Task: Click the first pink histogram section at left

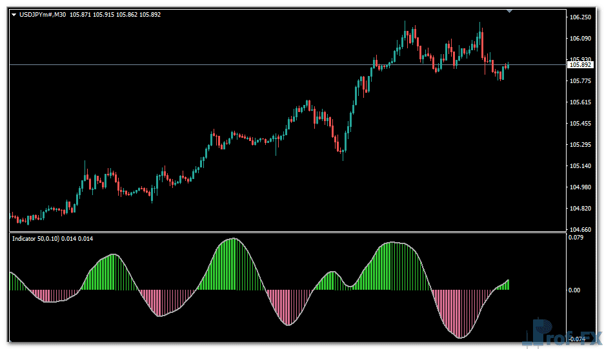Action: 41,295
